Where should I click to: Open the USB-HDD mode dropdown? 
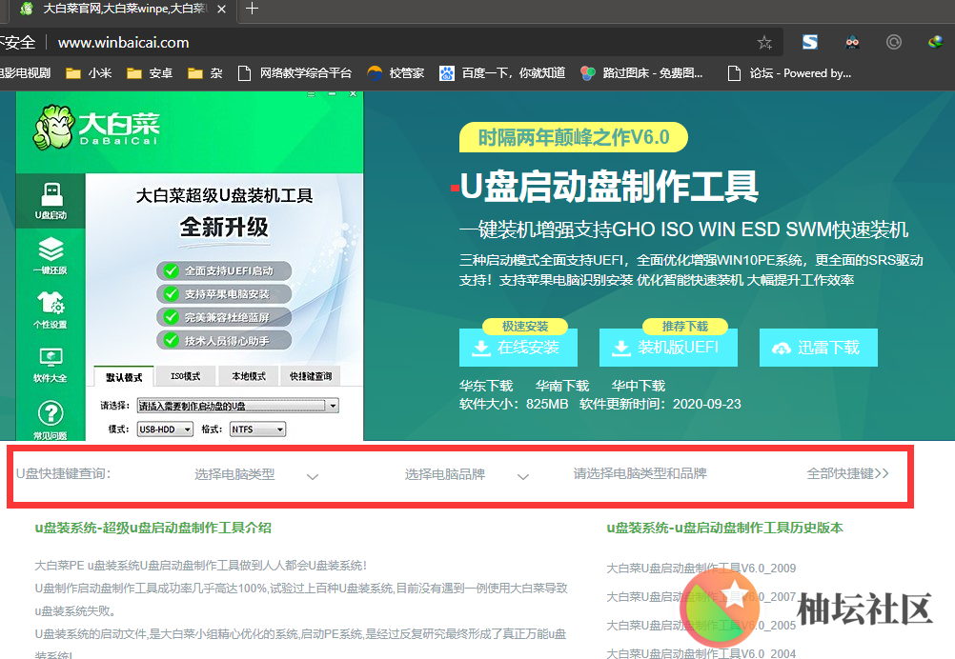(165, 429)
